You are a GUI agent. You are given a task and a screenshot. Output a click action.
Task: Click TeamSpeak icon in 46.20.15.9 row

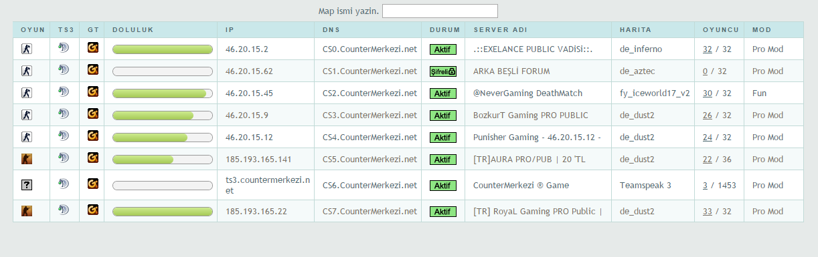[x=64, y=114]
